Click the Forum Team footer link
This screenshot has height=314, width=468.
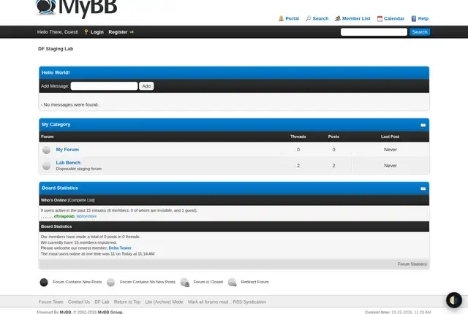(50, 302)
